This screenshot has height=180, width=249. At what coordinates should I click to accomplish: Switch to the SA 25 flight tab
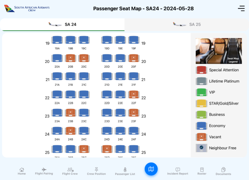(187, 25)
